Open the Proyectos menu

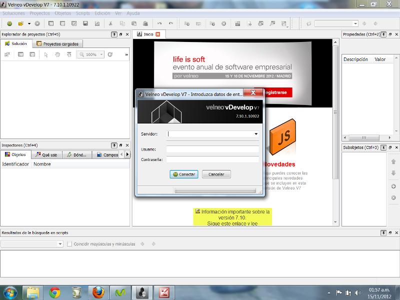(39, 13)
